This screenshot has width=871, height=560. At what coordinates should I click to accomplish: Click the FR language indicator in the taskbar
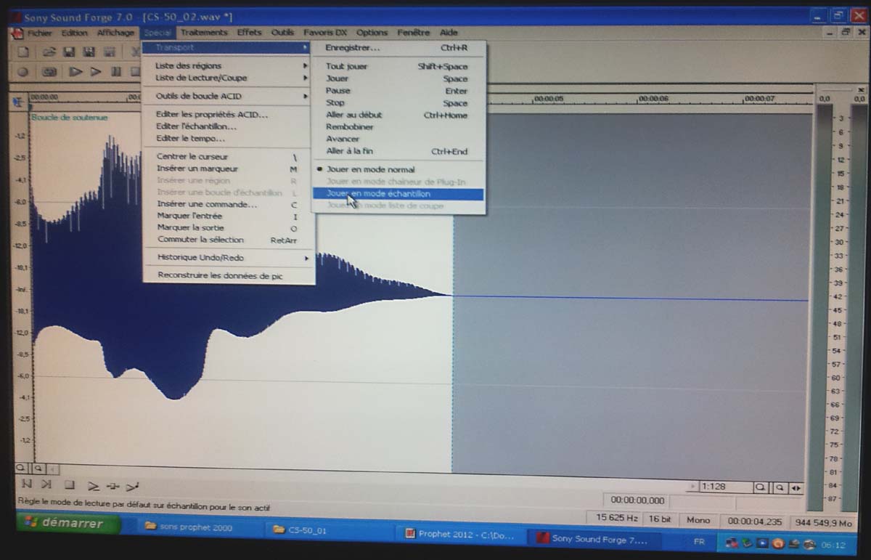pos(698,542)
